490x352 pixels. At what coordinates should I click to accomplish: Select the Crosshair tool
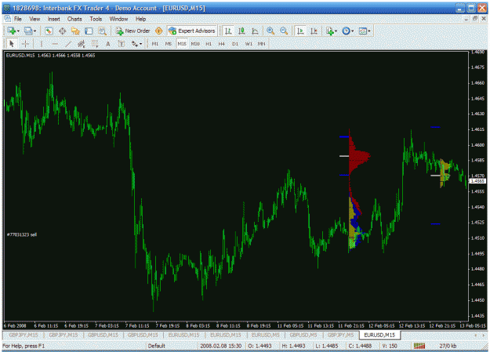pos(25,44)
